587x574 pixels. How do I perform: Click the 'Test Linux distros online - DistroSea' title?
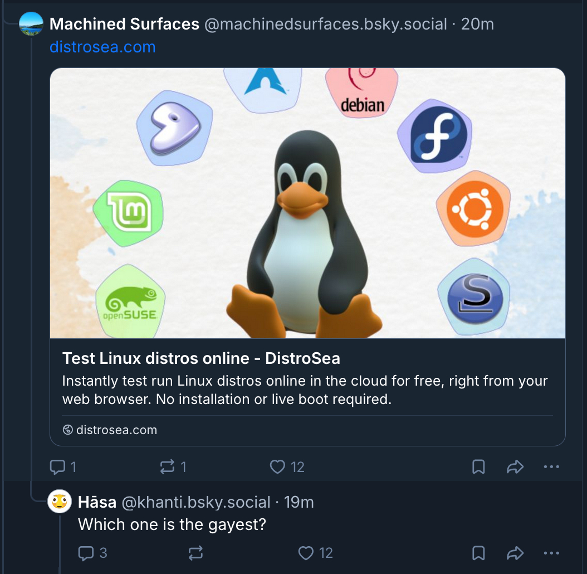201,358
